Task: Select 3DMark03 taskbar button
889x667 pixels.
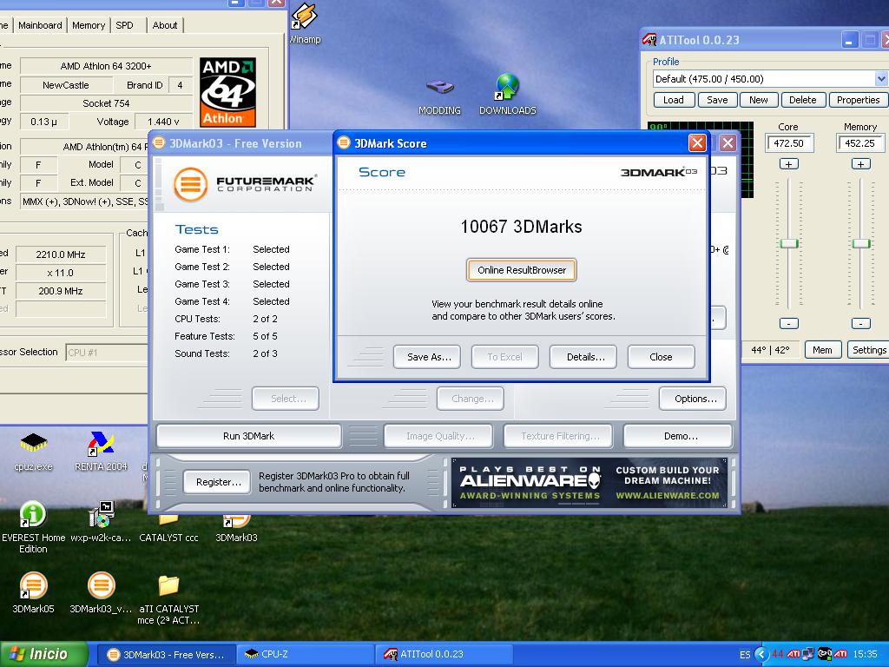Action: click(x=166, y=655)
